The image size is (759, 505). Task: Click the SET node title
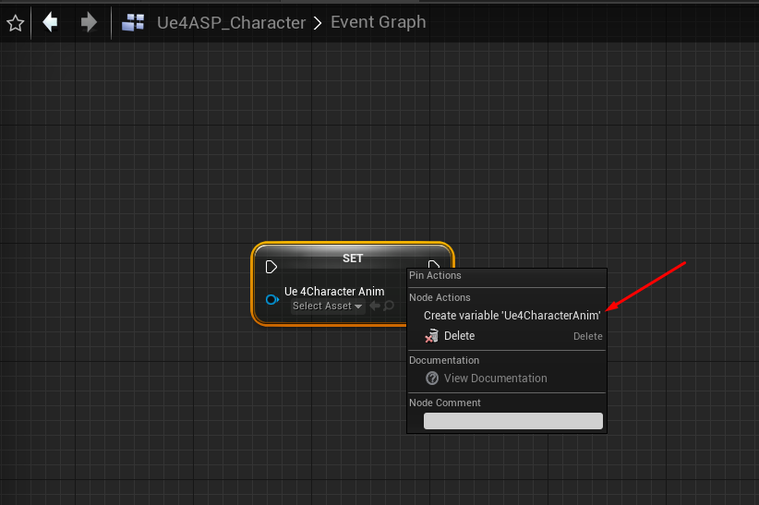click(x=353, y=259)
